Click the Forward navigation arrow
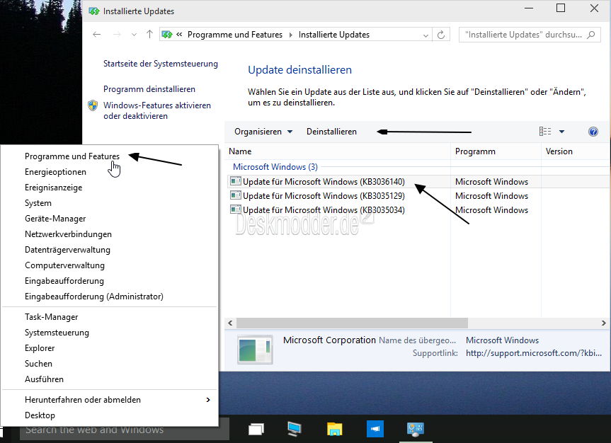 coord(117,35)
